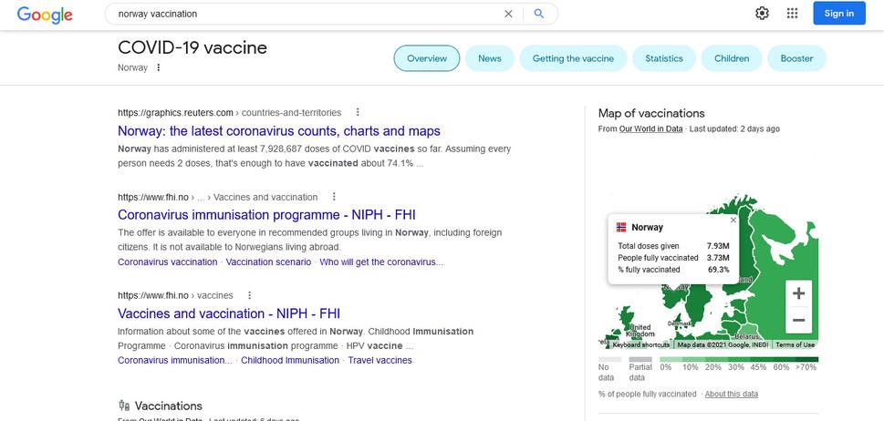Screen dimensions: 884x421
Task: Click the About this data link
Action: 732,394
